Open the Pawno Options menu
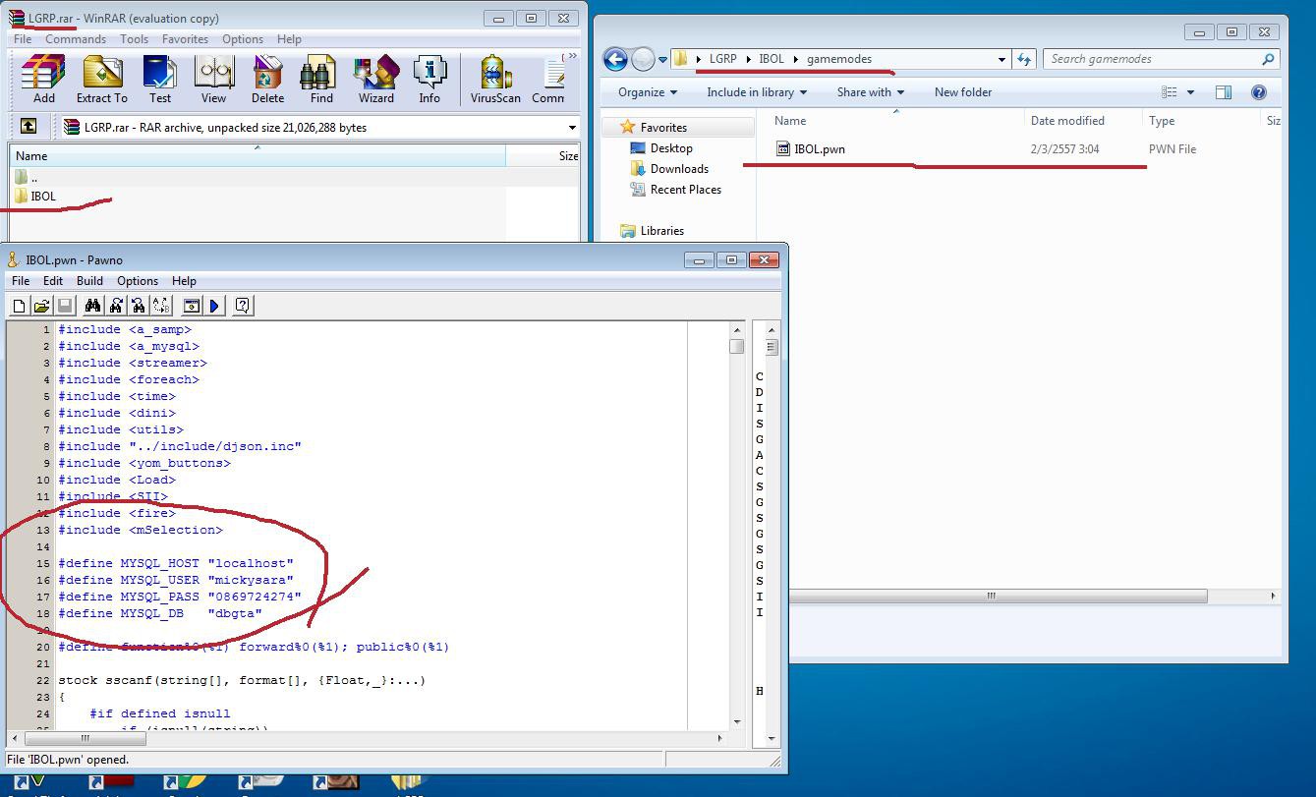Screen dimensions: 1316x797 pos(138,281)
